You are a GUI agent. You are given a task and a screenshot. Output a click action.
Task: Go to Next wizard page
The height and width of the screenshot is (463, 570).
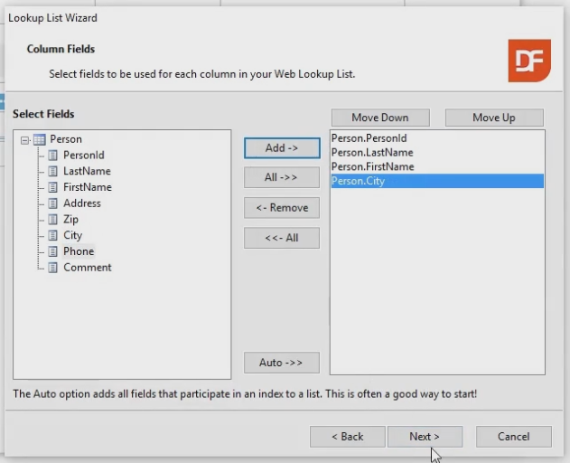coord(425,437)
